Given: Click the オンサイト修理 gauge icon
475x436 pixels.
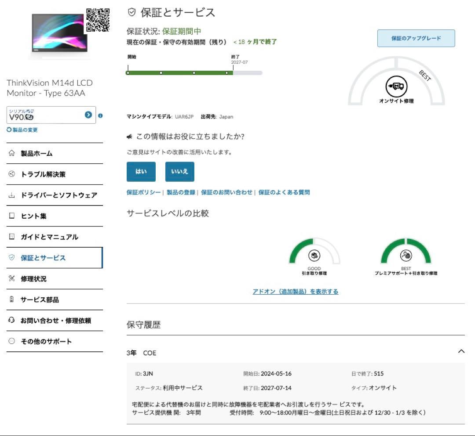Looking at the screenshot, I should tap(396, 86).
